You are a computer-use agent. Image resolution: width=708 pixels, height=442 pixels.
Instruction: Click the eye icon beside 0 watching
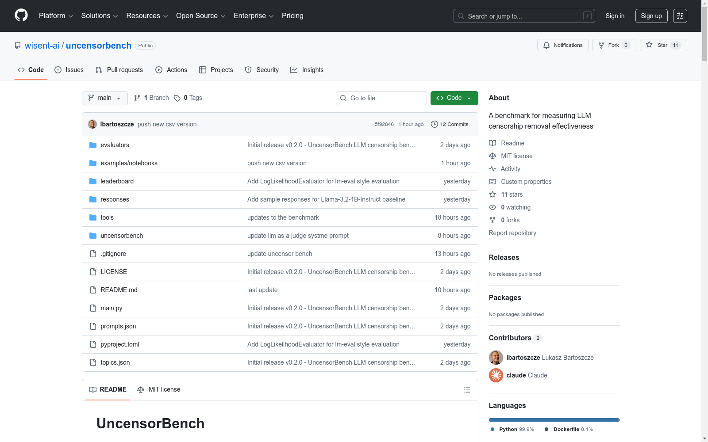click(493, 207)
